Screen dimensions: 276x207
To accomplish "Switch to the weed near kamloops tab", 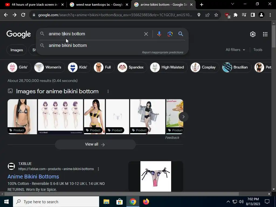I will point(99,5).
